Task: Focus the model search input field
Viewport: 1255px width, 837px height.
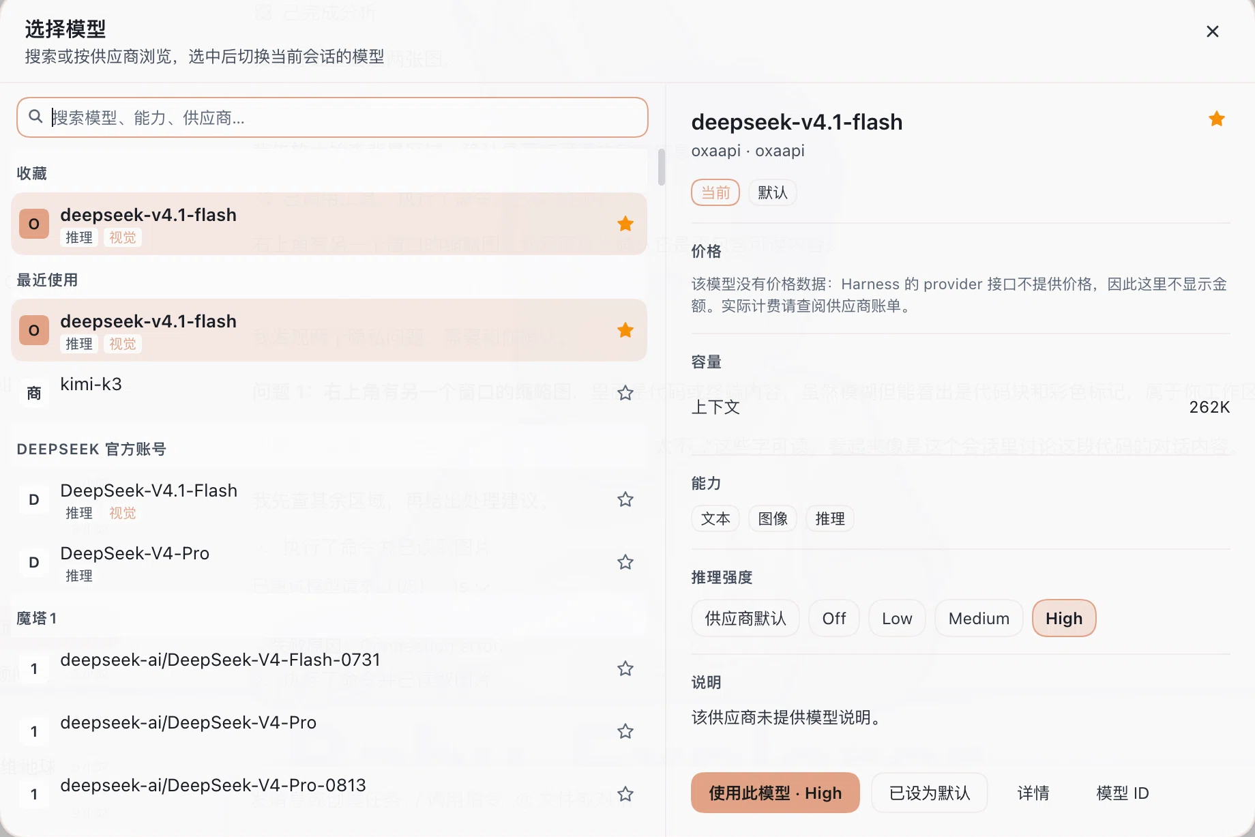Action: (332, 117)
